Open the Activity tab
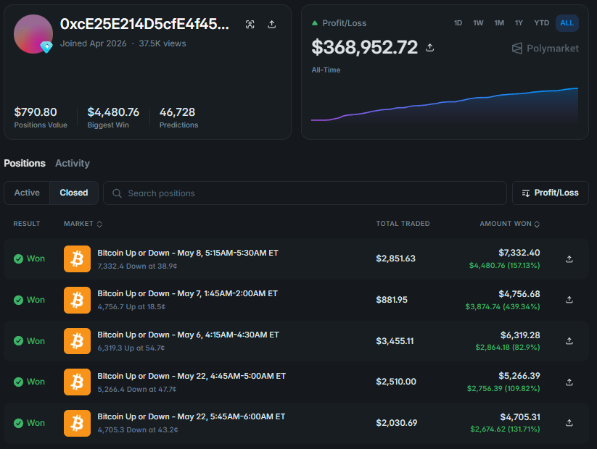Screen dimensions: 597x449 coord(73,164)
